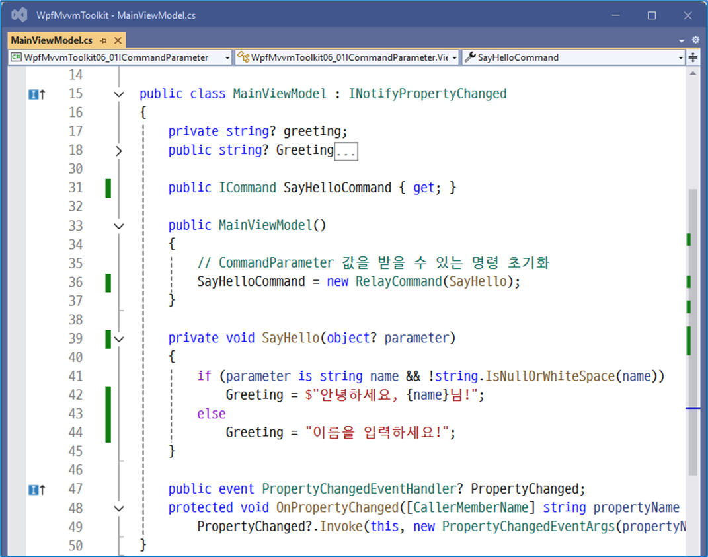Collapse the SayHello method on line 39
This screenshot has height=557, width=708.
(119, 339)
